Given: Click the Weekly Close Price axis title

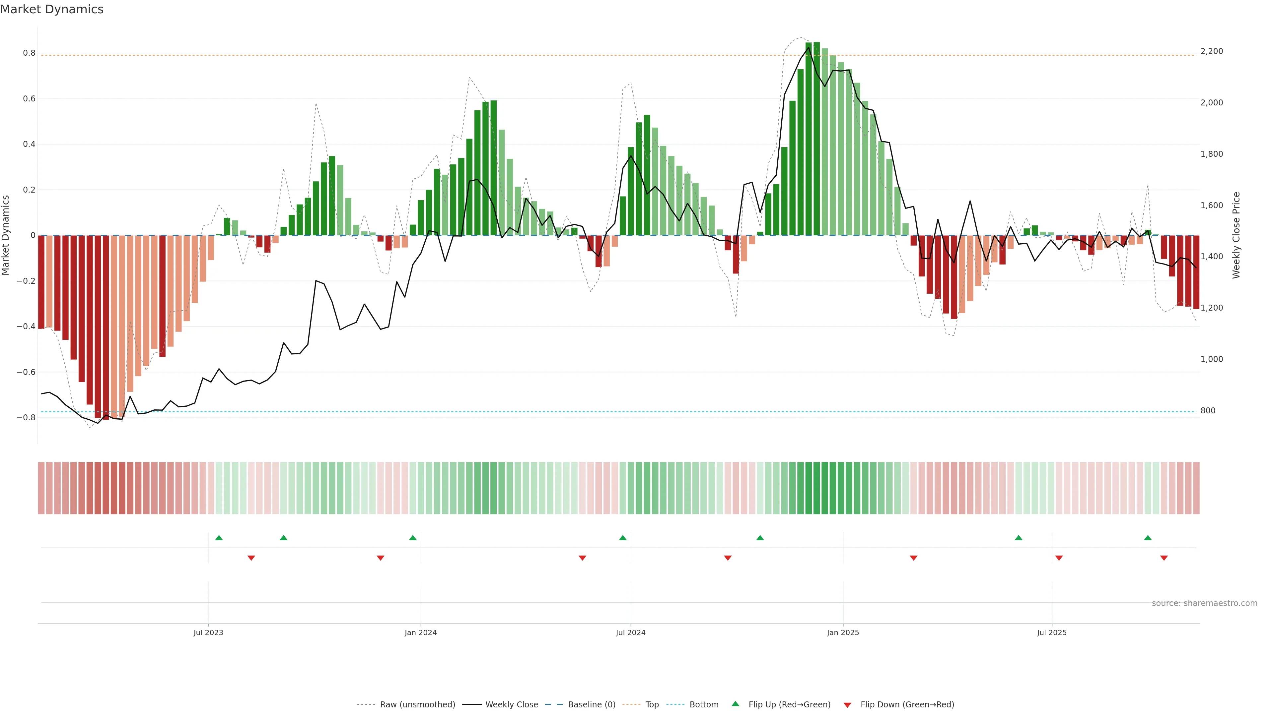Looking at the screenshot, I should (1236, 235).
